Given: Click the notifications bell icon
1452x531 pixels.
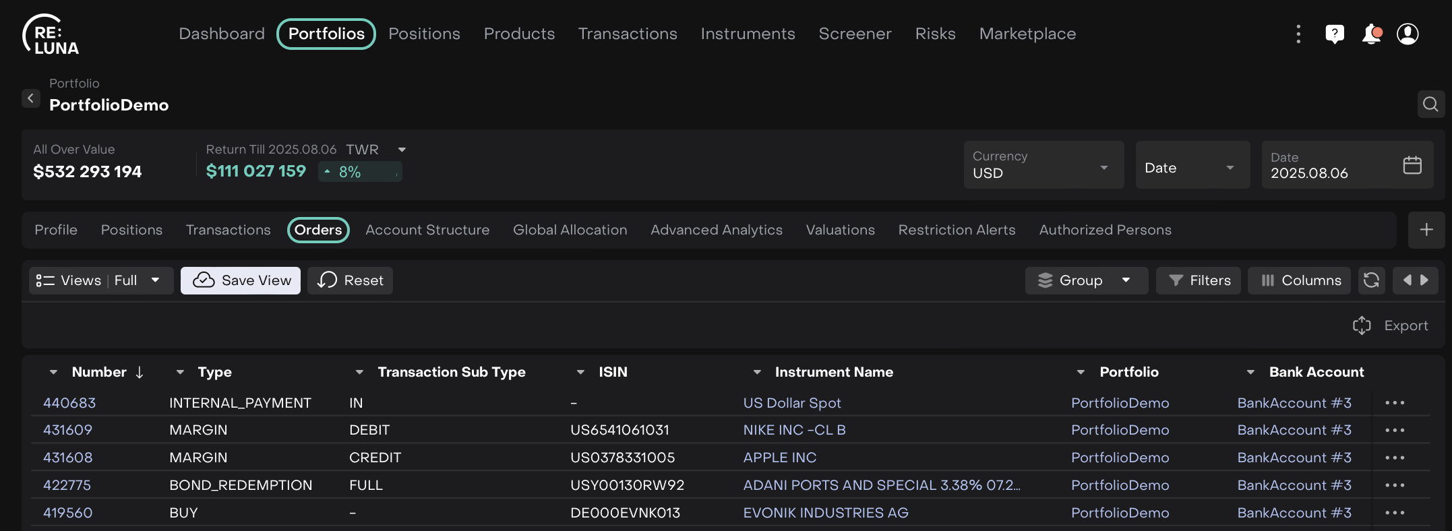Looking at the screenshot, I should pyautogui.click(x=1370, y=34).
